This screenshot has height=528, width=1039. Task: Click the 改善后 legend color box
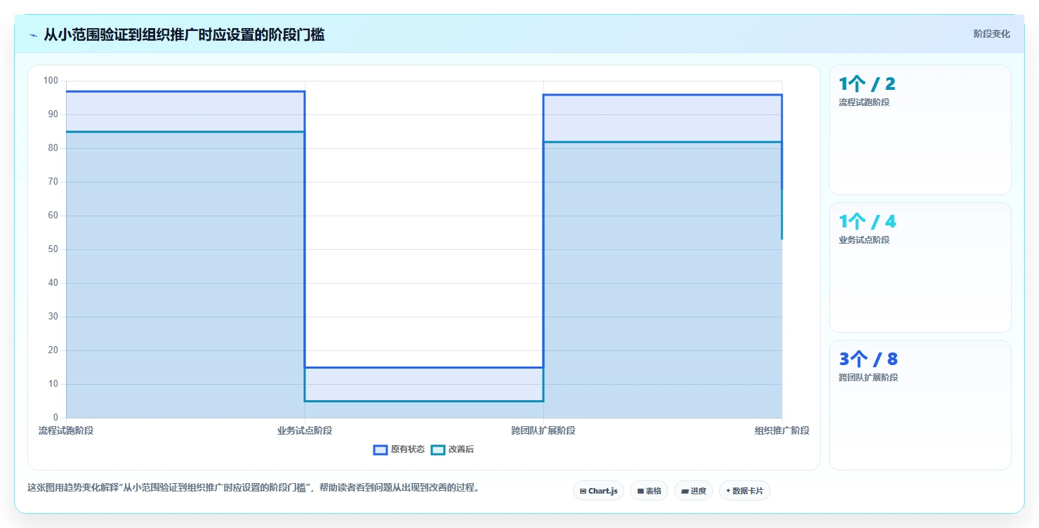click(x=437, y=449)
